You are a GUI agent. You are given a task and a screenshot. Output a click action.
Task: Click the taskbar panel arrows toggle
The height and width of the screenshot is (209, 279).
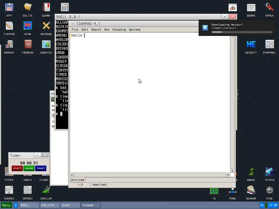point(16,205)
